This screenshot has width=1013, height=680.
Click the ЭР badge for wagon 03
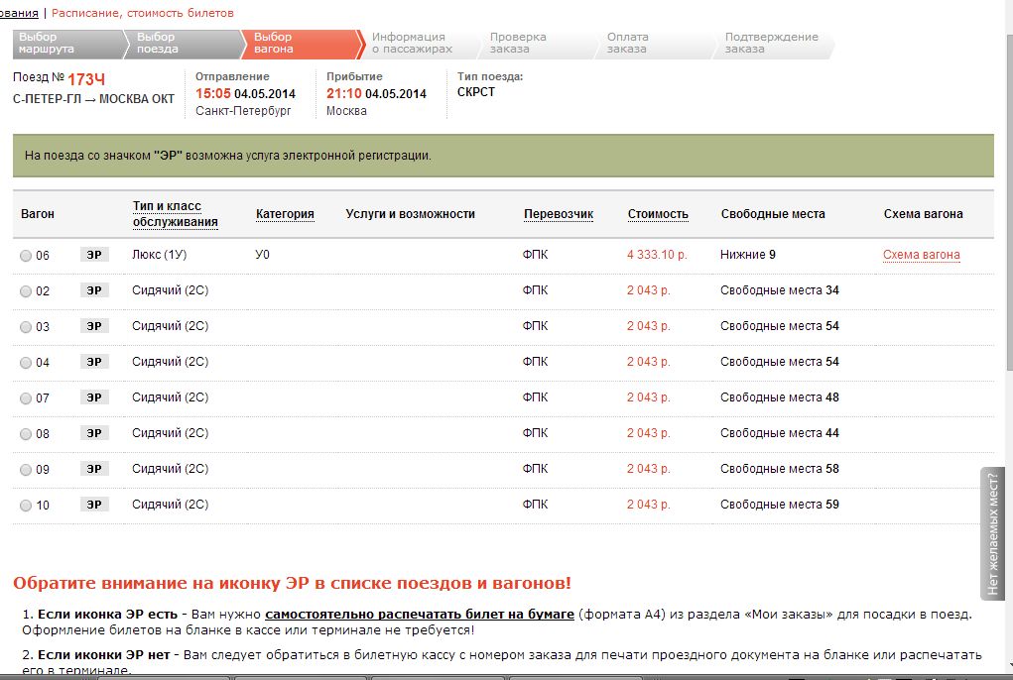[94, 326]
